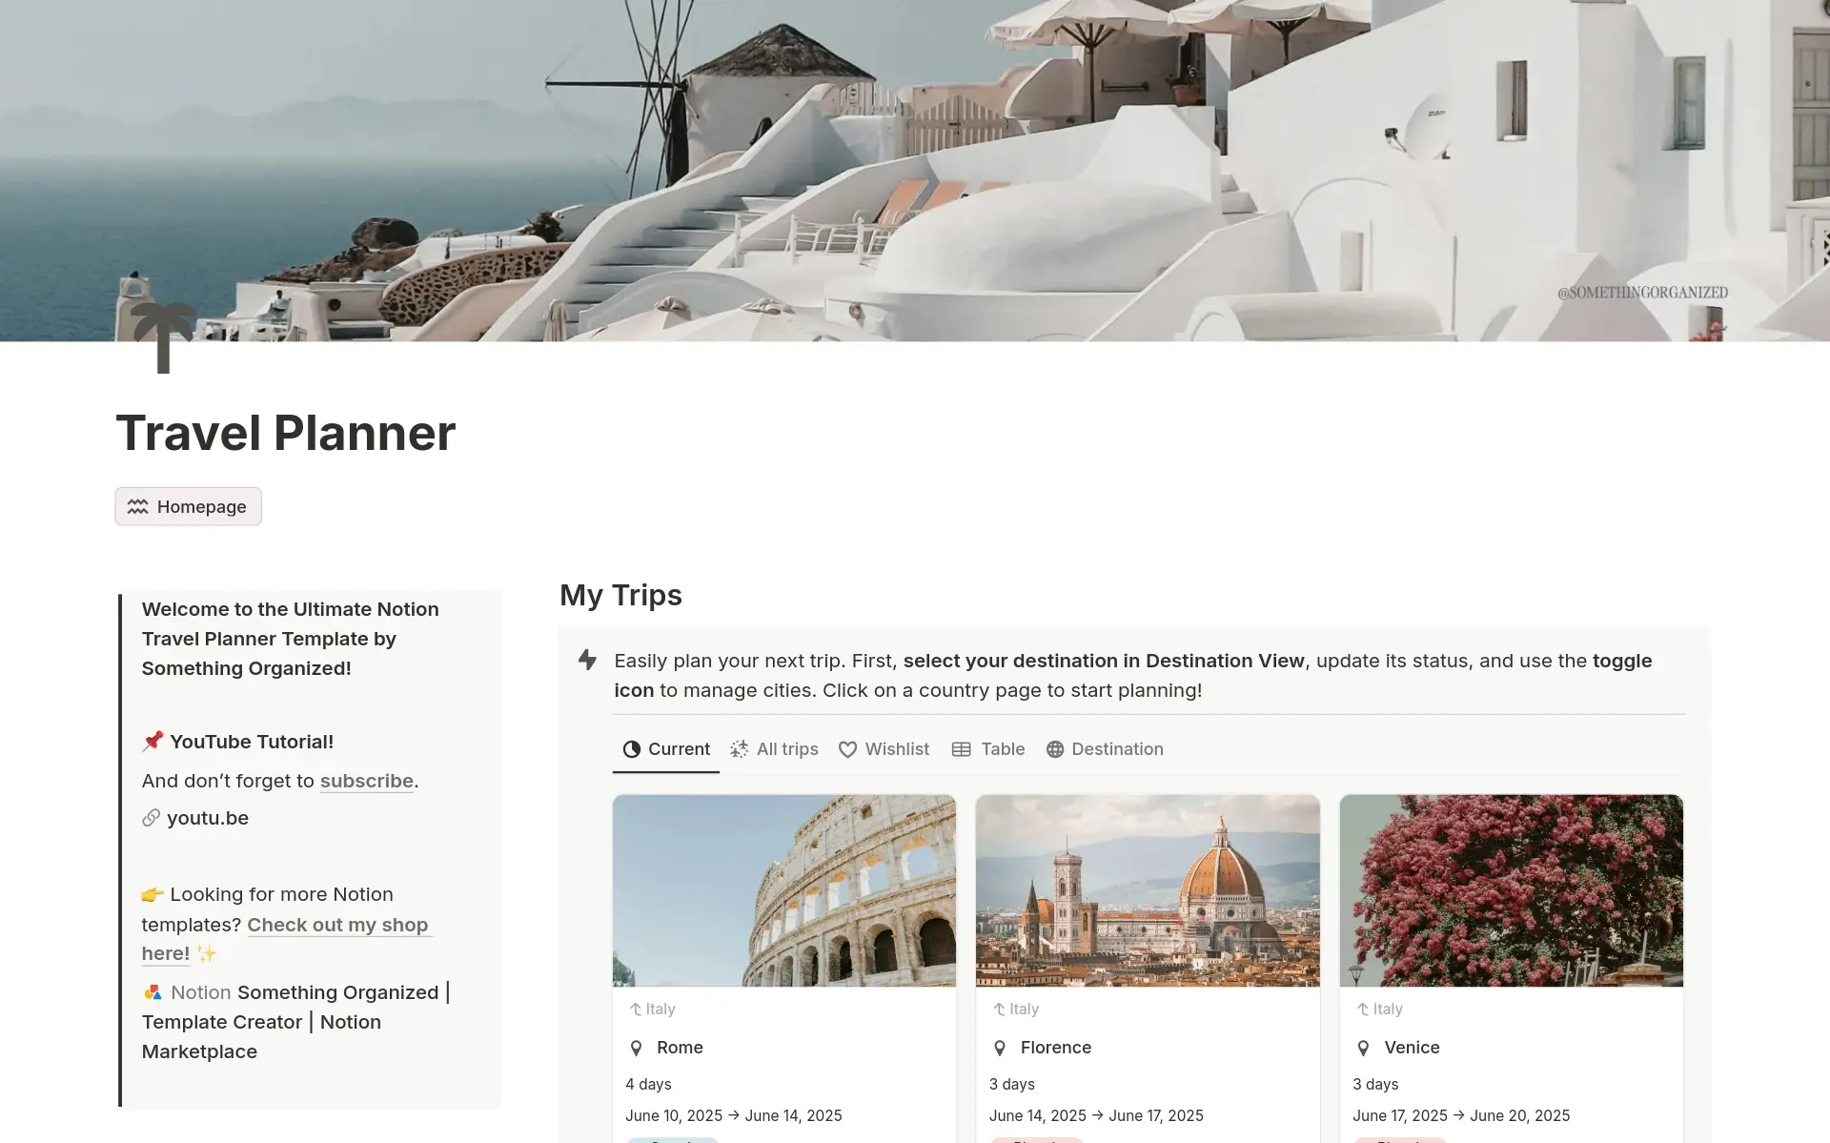Click the link icon beside youtu.be

coord(151,818)
